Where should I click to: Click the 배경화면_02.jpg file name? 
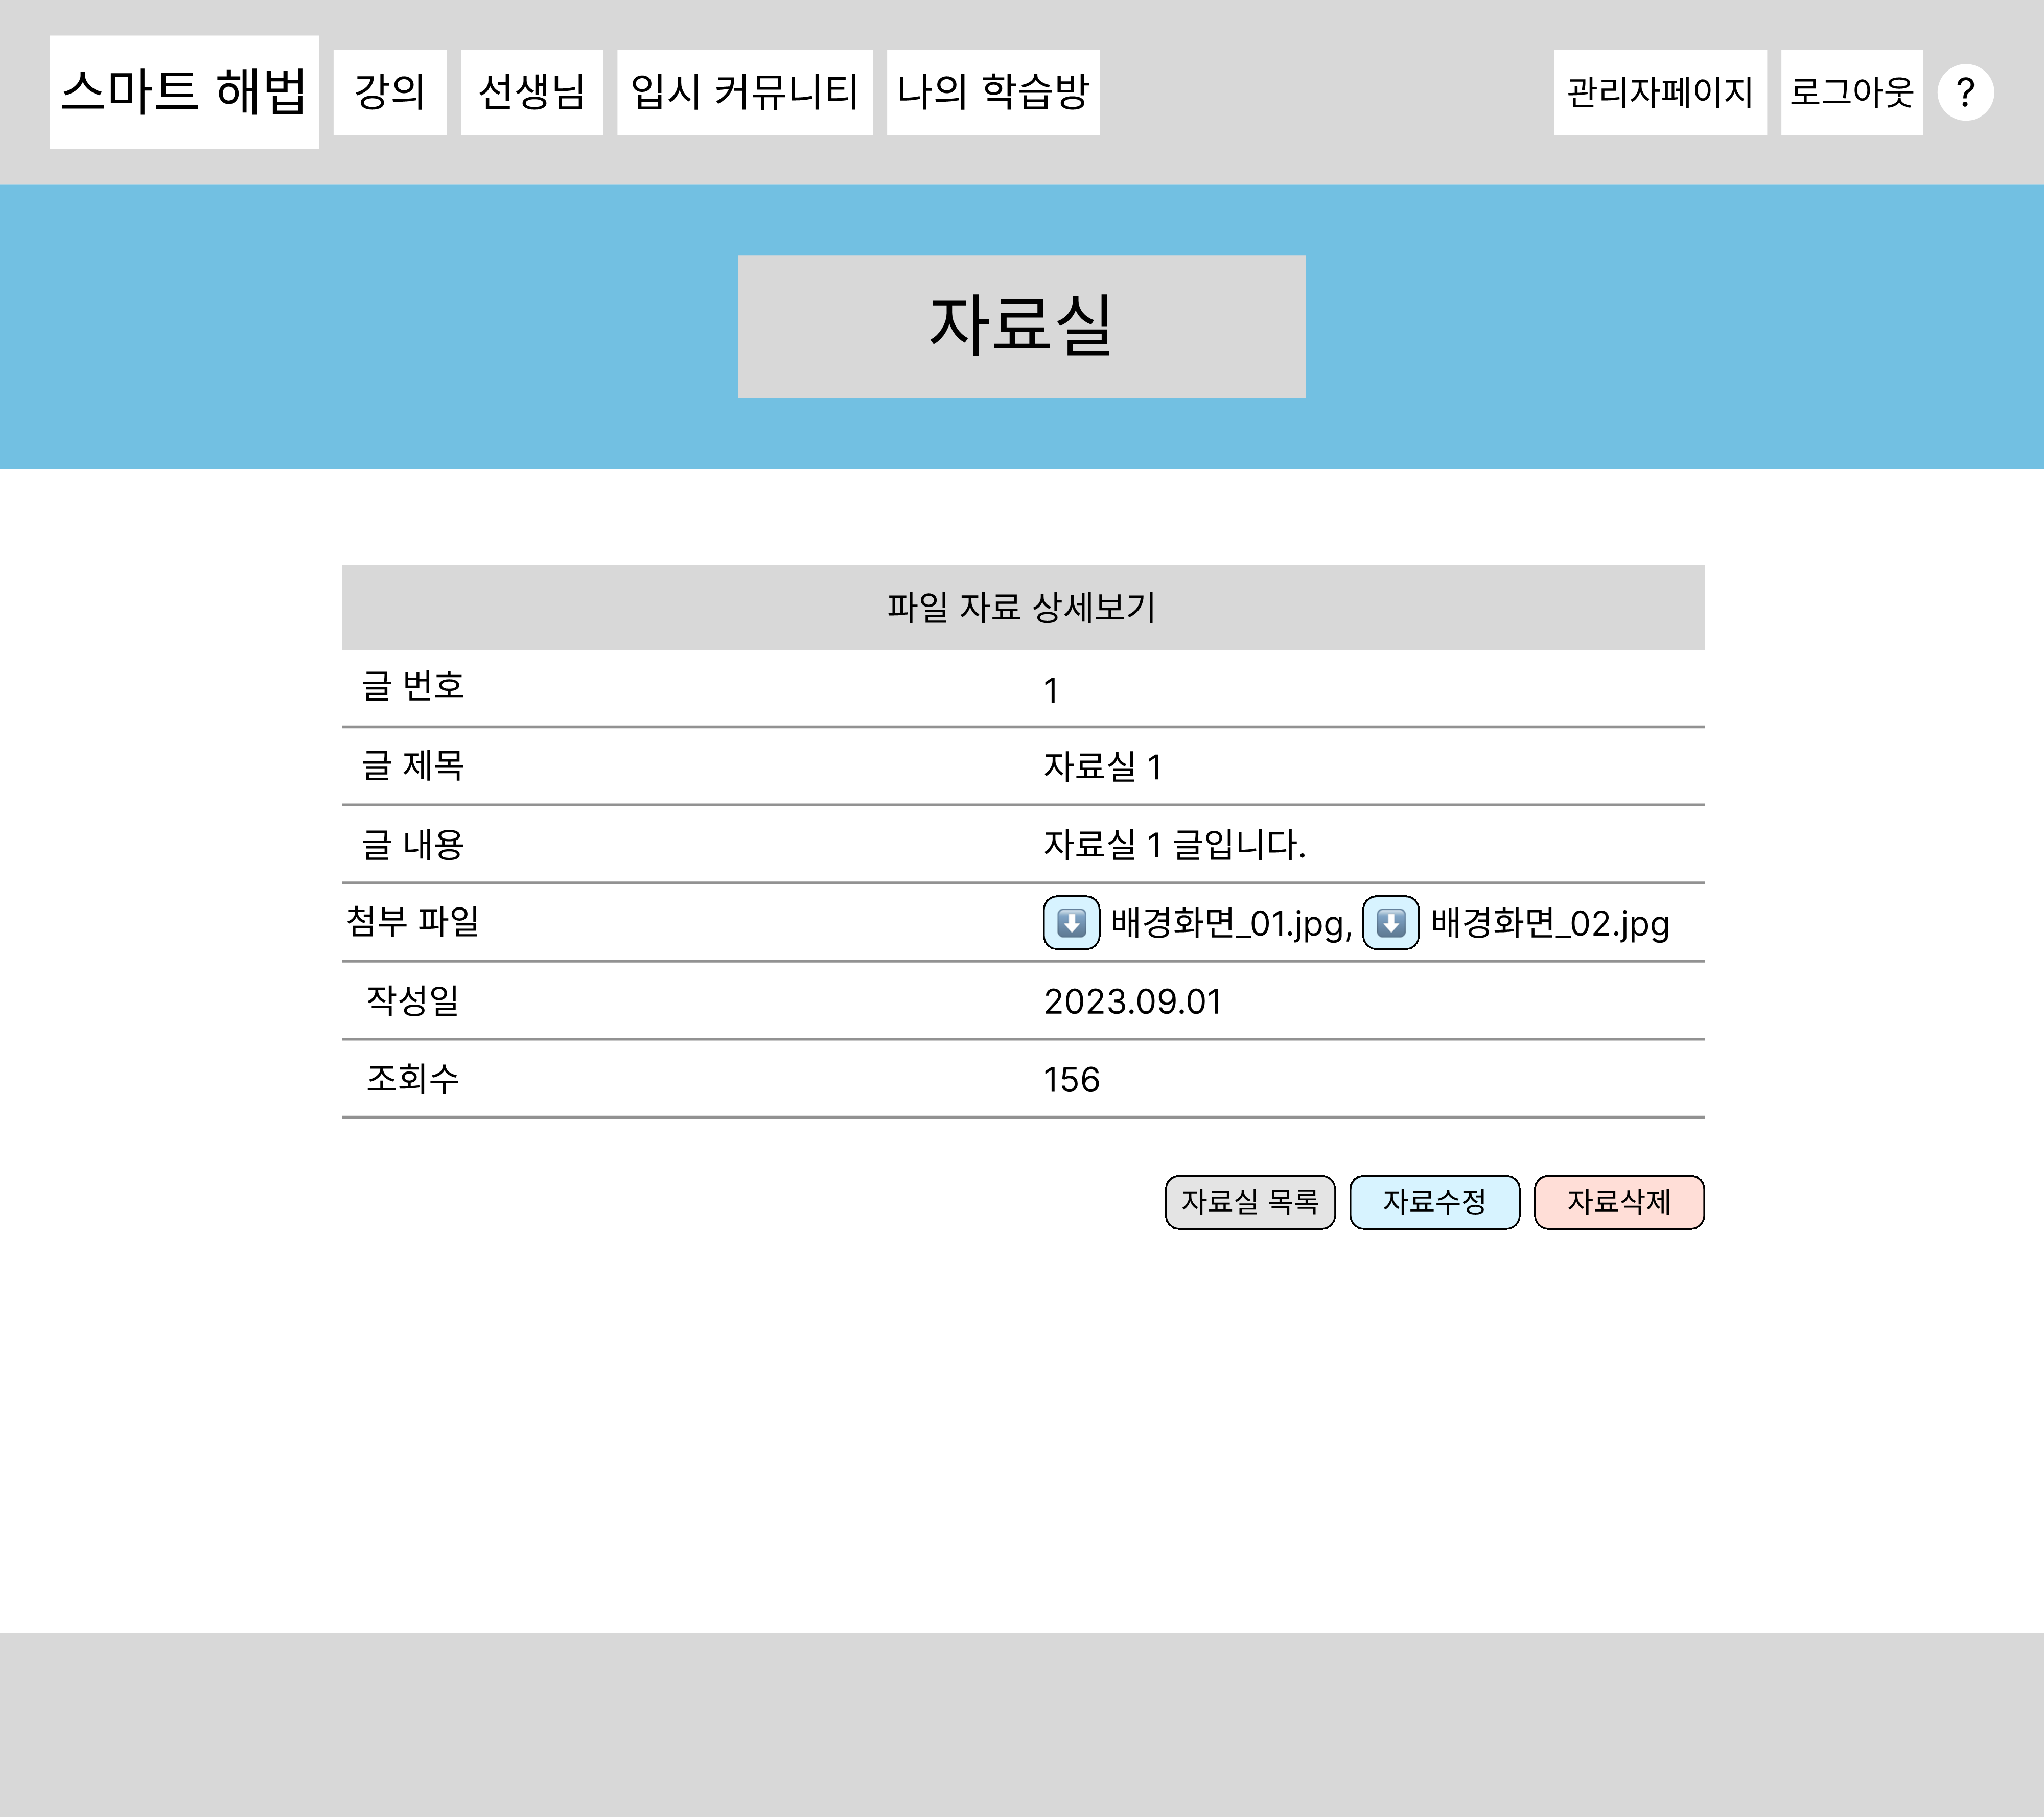1549,923
